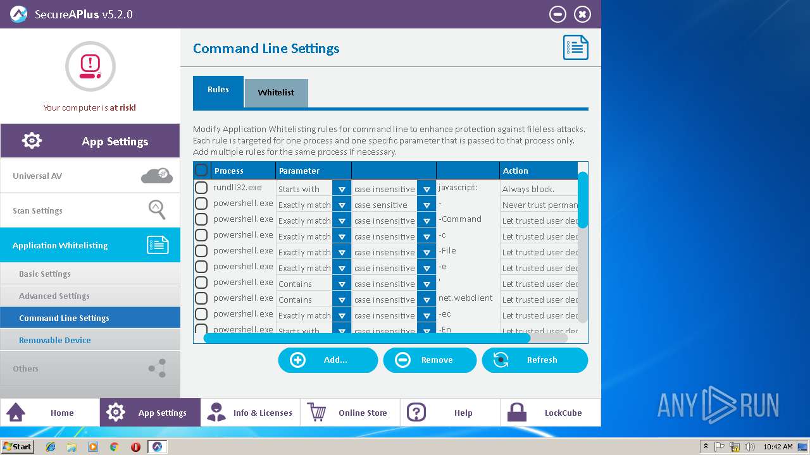The image size is (810, 455).
Task: Check the powershell.exe -Command rule checkbox
Action: click(x=201, y=219)
